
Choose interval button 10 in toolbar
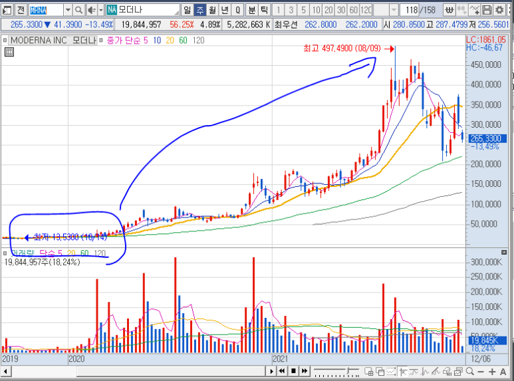tap(316, 10)
